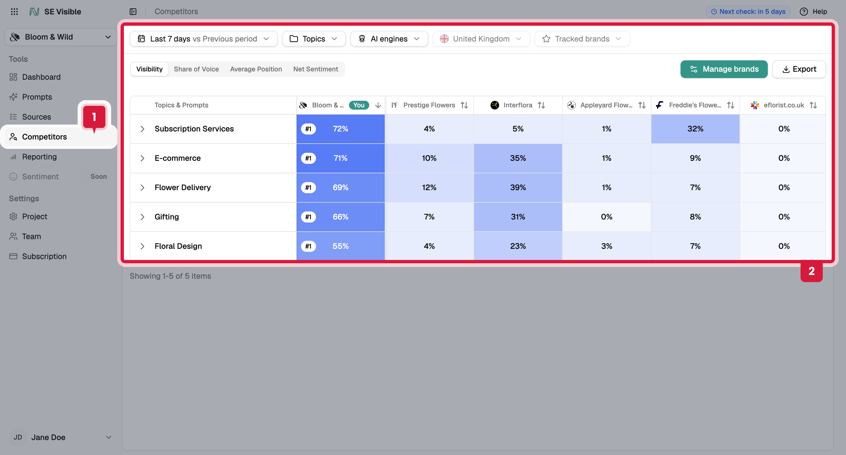Open the AI engines filter dropdown
This screenshot has height=455, width=846.
click(x=389, y=39)
